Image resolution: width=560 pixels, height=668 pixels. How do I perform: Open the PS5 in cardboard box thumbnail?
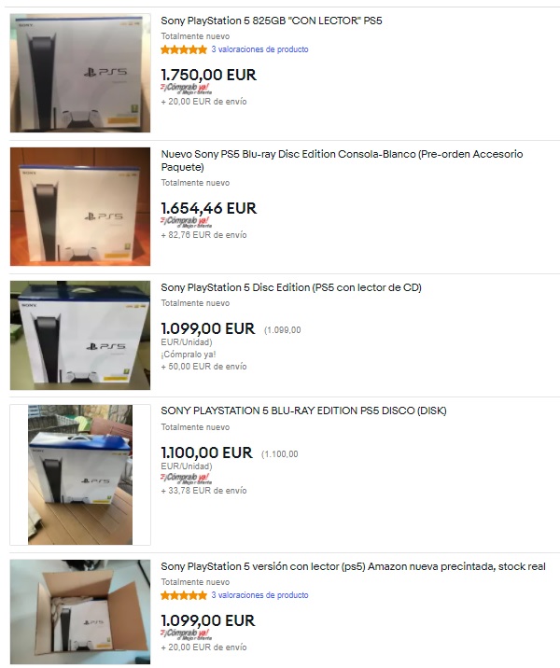(x=80, y=612)
